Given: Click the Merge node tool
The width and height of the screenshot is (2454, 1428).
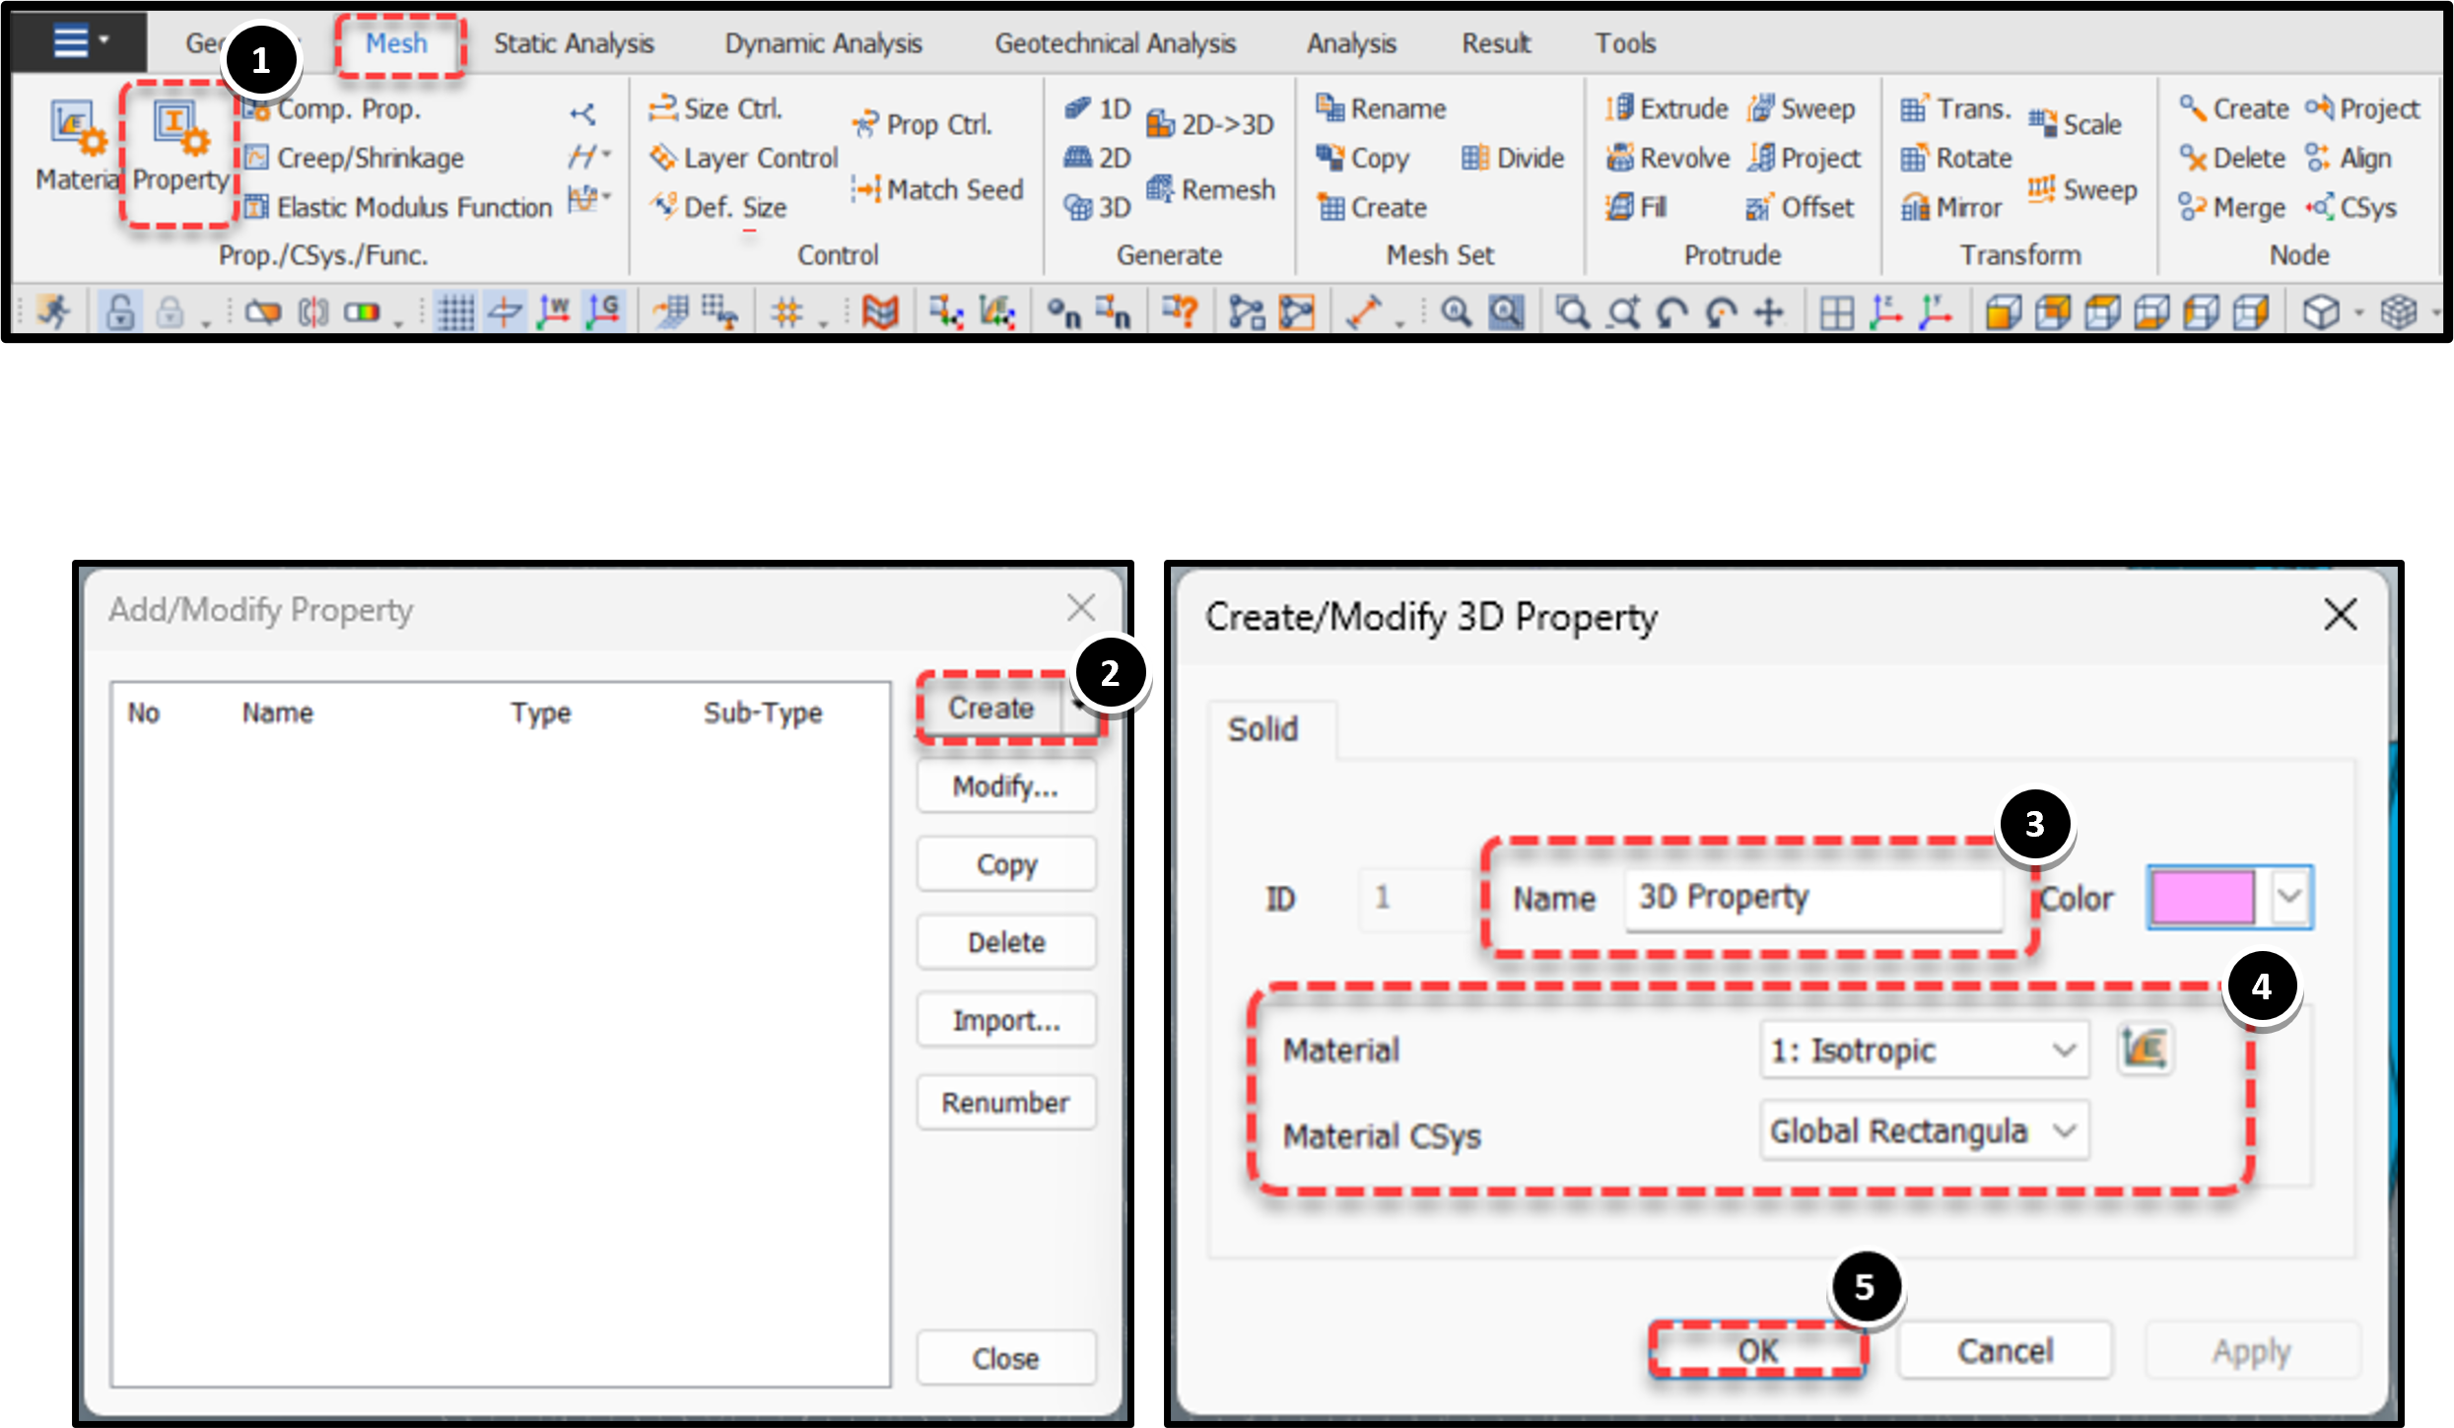Looking at the screenshot, I should [2232, 207].
